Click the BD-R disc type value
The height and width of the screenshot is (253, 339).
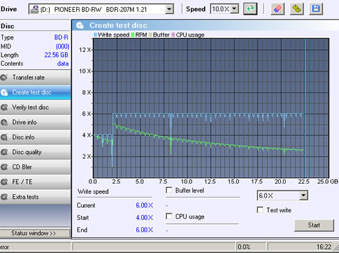(x=61, y=37)
